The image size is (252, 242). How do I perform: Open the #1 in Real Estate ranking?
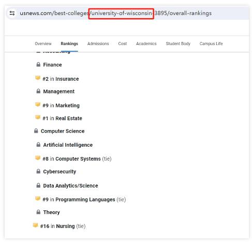(62, 118)
